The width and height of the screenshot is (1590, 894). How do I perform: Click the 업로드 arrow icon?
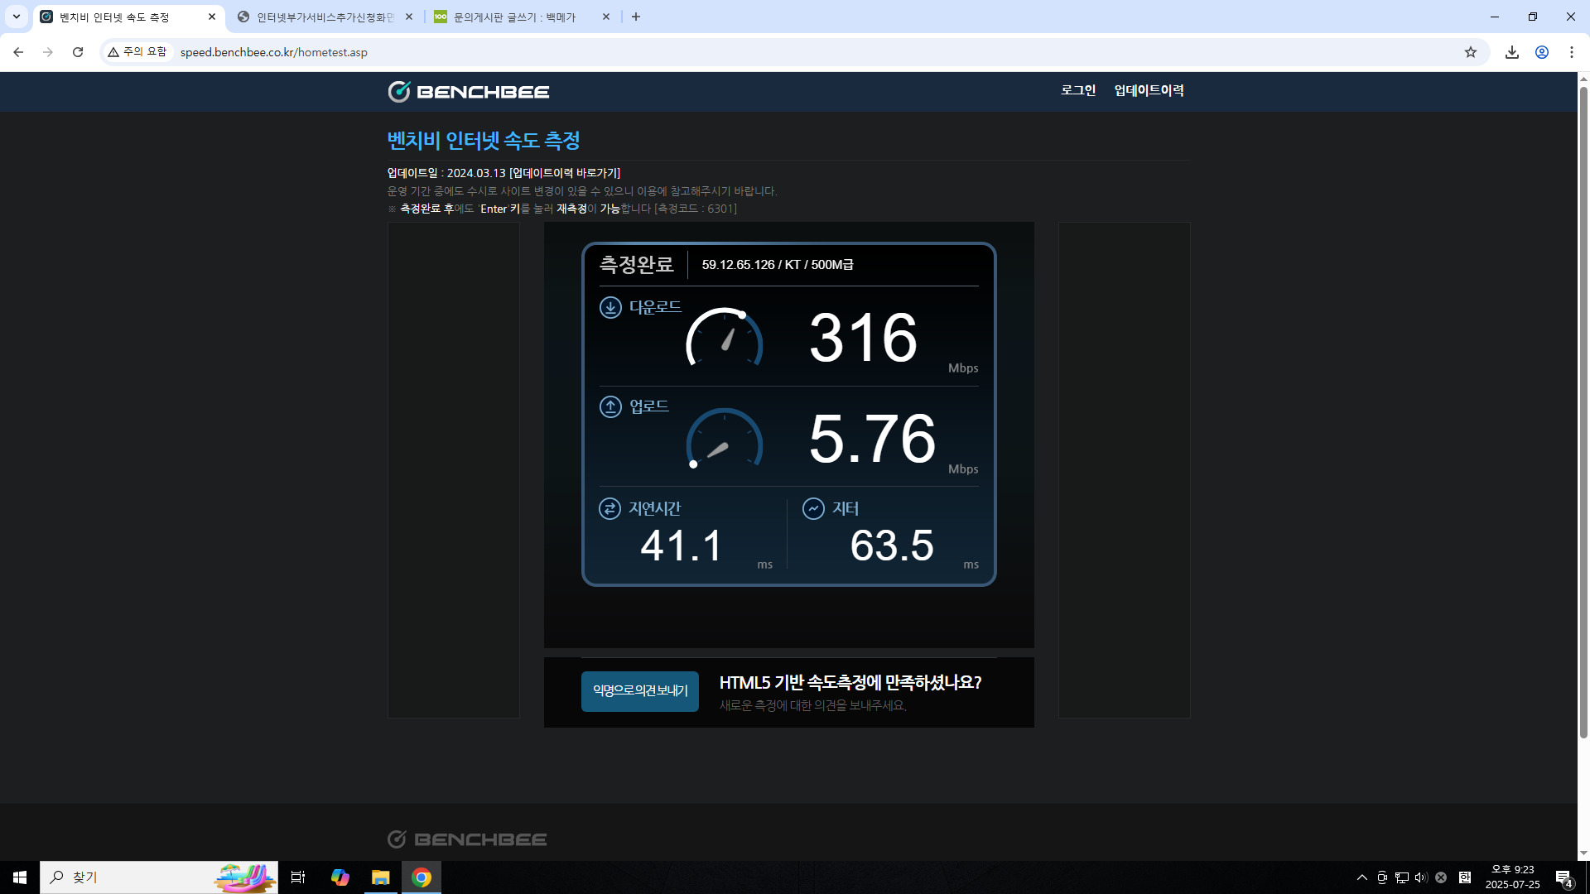[x=610, y=406]
